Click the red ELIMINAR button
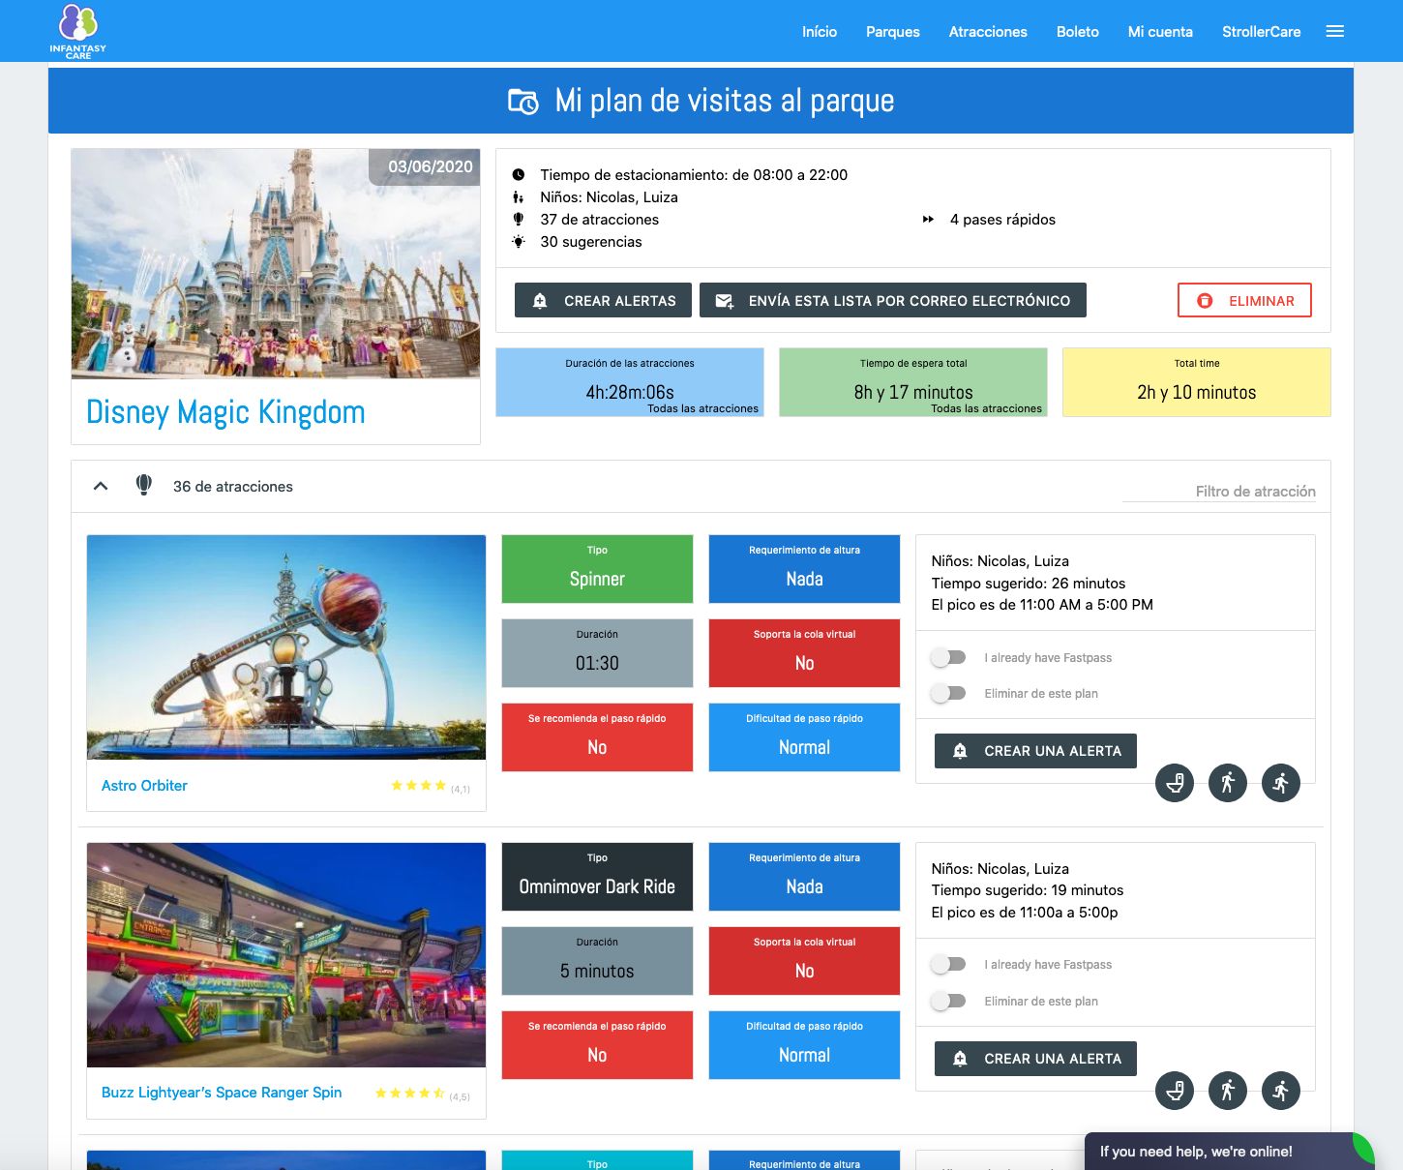Image resolution: width=1403 pixels, height=1170 pixels. coord(1244,301)
